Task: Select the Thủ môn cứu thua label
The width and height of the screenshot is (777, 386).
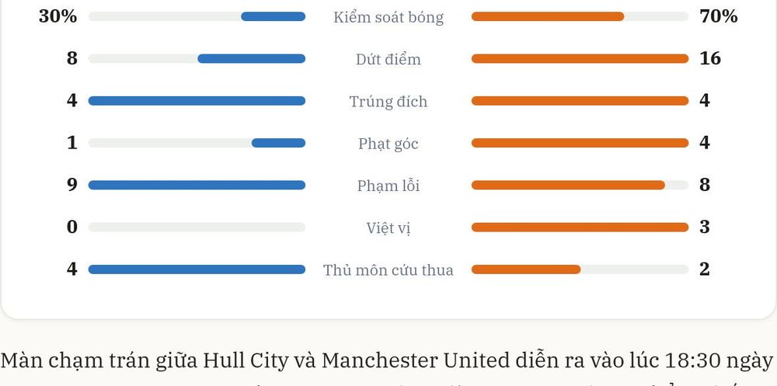Action: [x=388, y=270]
